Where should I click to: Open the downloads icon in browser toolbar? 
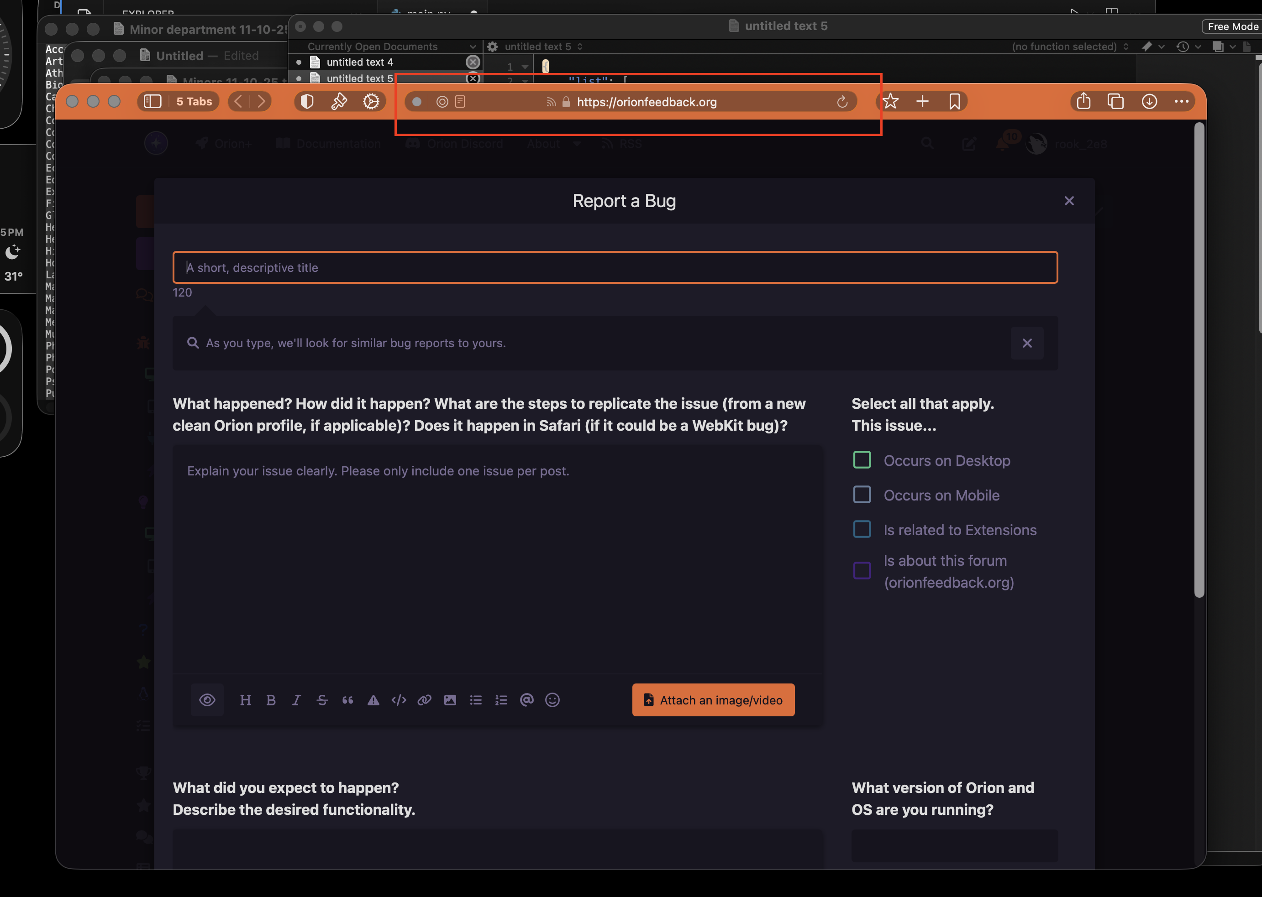click(x=1149, y=102)
